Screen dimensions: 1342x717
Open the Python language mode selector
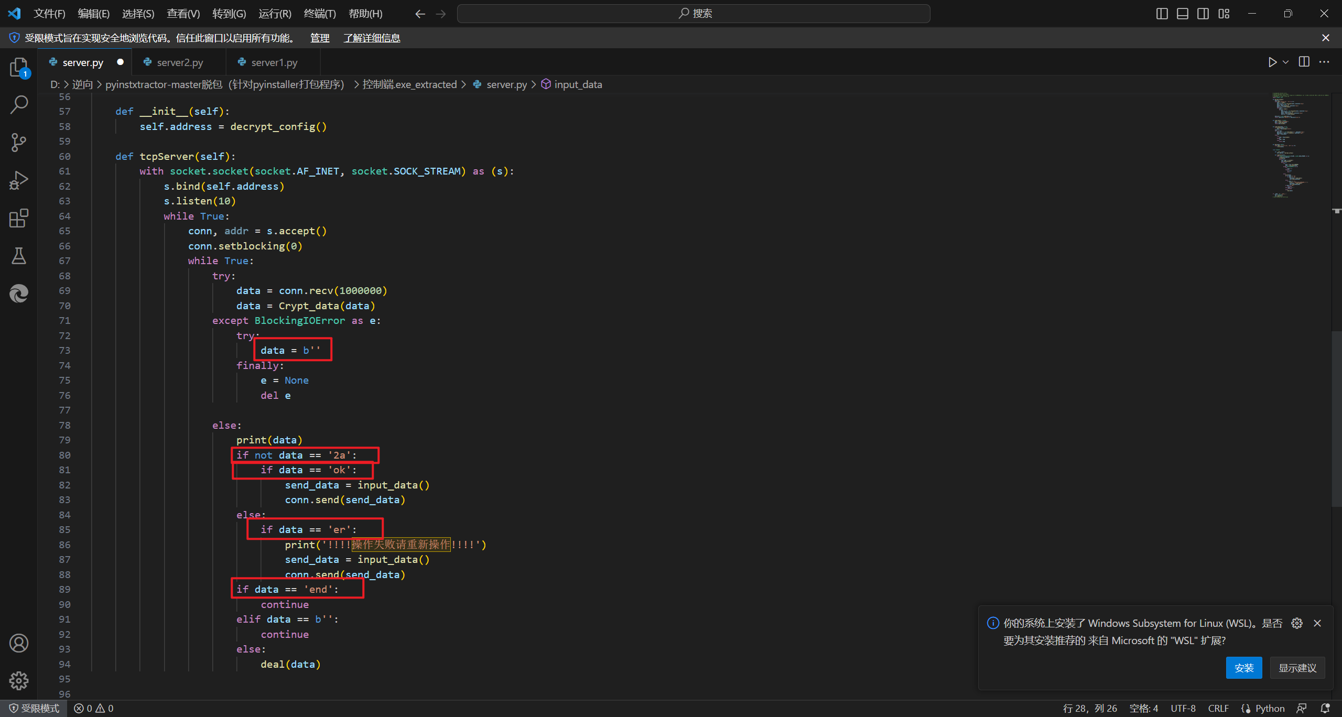click(1270, 708)
